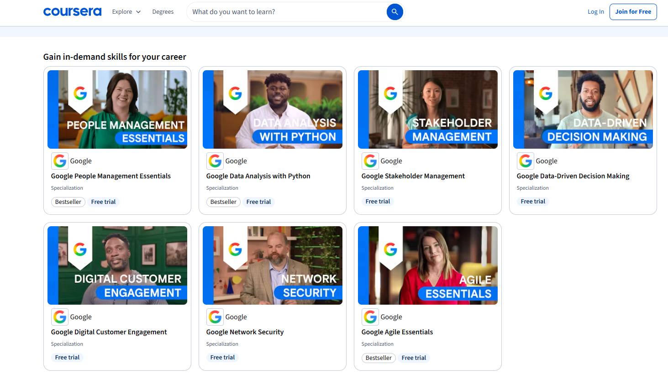
Task: Click Google provider name on Stakeholder Management card
Action: coord(391,161)
